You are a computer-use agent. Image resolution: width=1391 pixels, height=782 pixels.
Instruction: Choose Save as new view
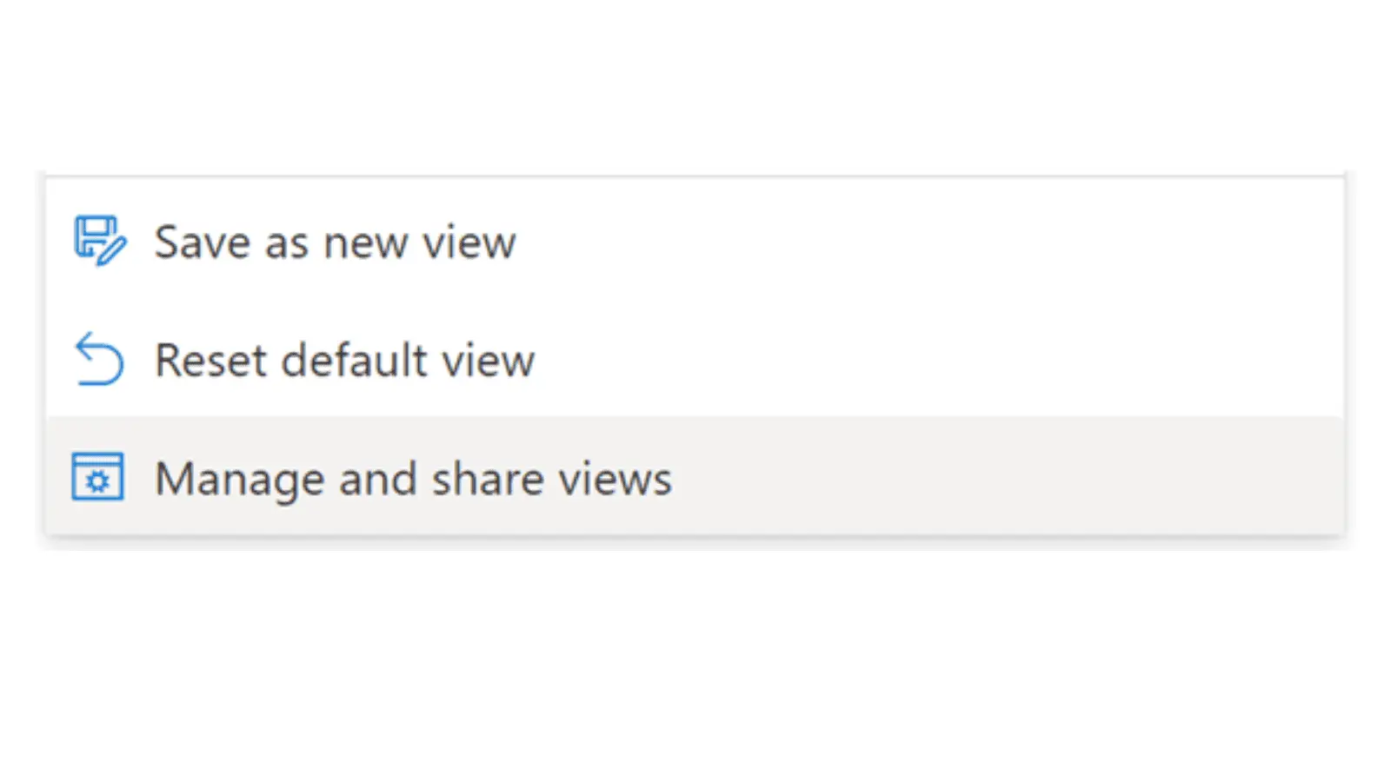tap(695, 241)
